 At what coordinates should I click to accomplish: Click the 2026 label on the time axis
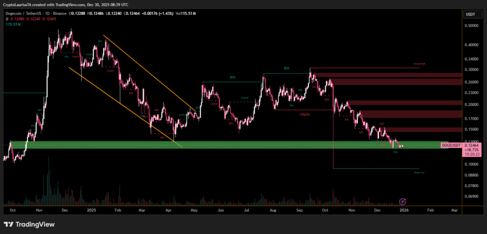coord(404,209)
